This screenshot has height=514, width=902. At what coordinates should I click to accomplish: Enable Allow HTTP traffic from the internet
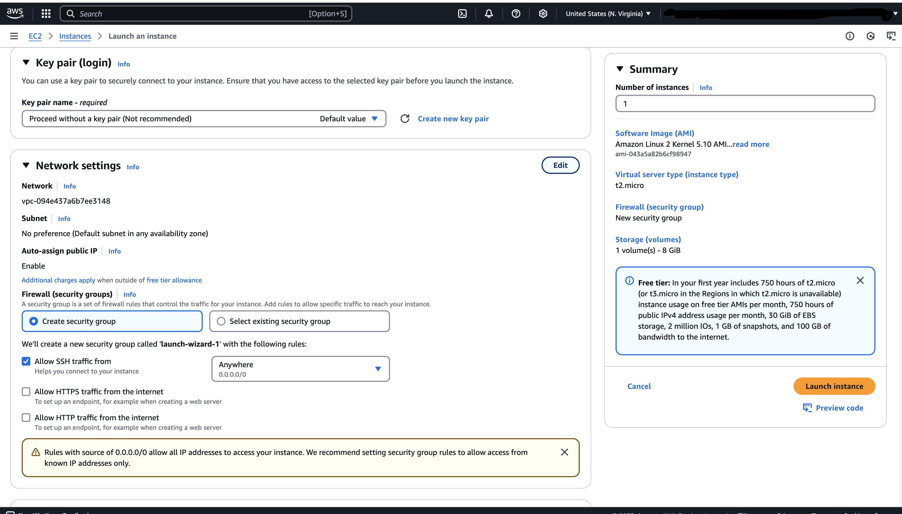pyautogui.click(x=26, y=418)
